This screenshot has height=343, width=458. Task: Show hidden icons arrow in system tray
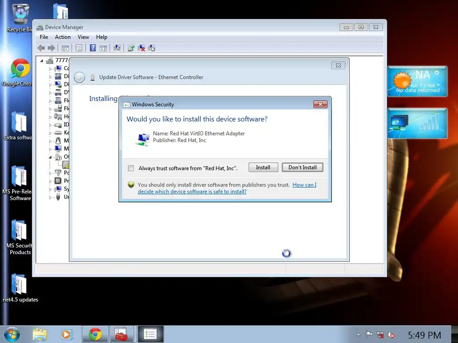[x=358, y=335]
